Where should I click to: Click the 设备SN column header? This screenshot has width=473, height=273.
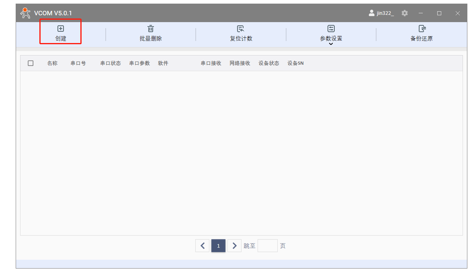pos(295,63)
